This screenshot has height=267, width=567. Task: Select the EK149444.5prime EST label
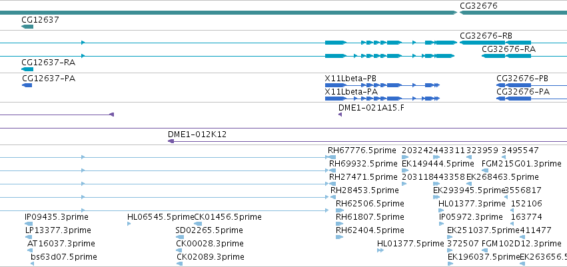pos(438,164)
